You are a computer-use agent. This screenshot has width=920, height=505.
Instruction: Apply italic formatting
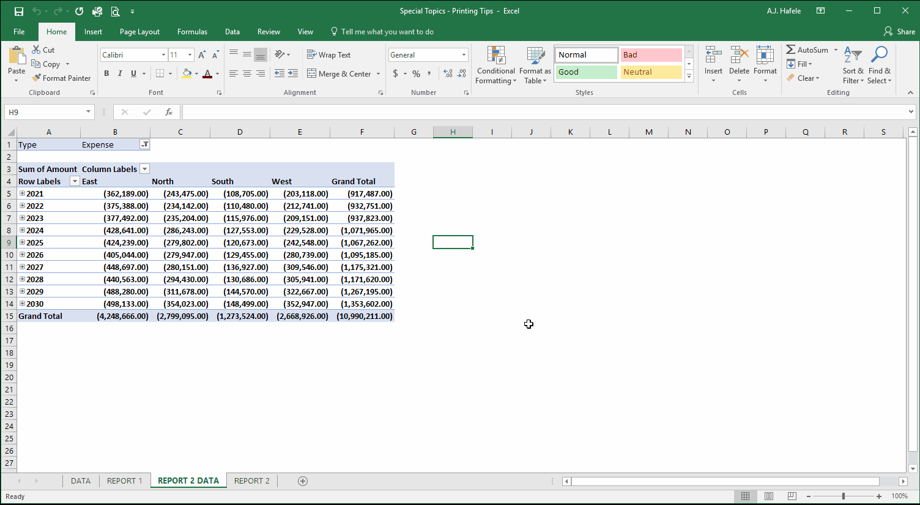click(120, 73)
